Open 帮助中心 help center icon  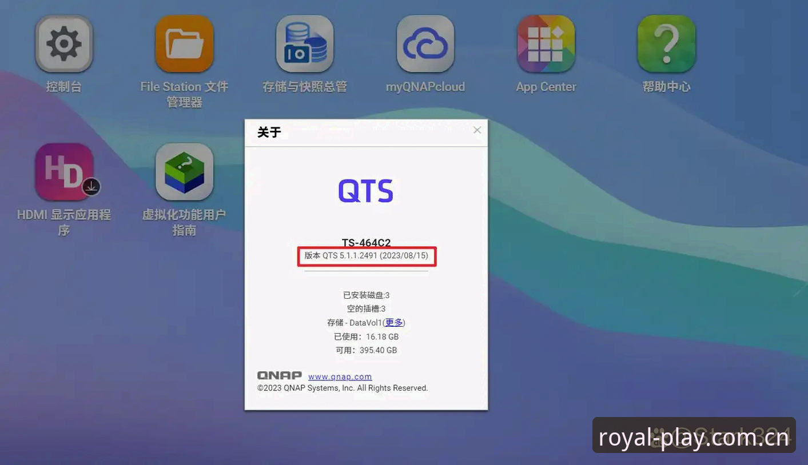point(667,44)
